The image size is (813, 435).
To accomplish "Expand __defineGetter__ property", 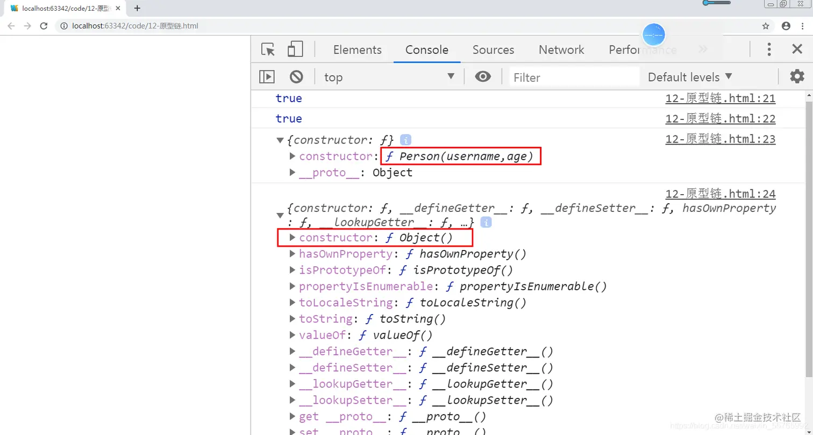I will click(293, 351).
